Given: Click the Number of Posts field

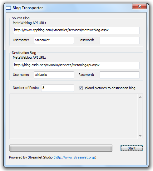Looking at the screenshot, I should pyautogui.click(x=58, y=88).
